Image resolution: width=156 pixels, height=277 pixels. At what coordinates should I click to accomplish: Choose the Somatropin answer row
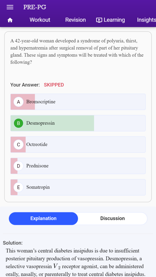pyautogui.click(x=78, y=187)
